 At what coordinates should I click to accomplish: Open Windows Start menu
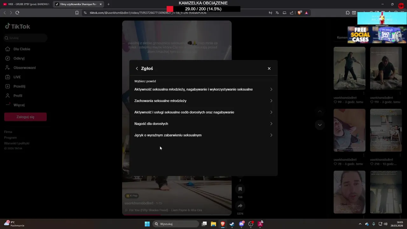(147, 224)
